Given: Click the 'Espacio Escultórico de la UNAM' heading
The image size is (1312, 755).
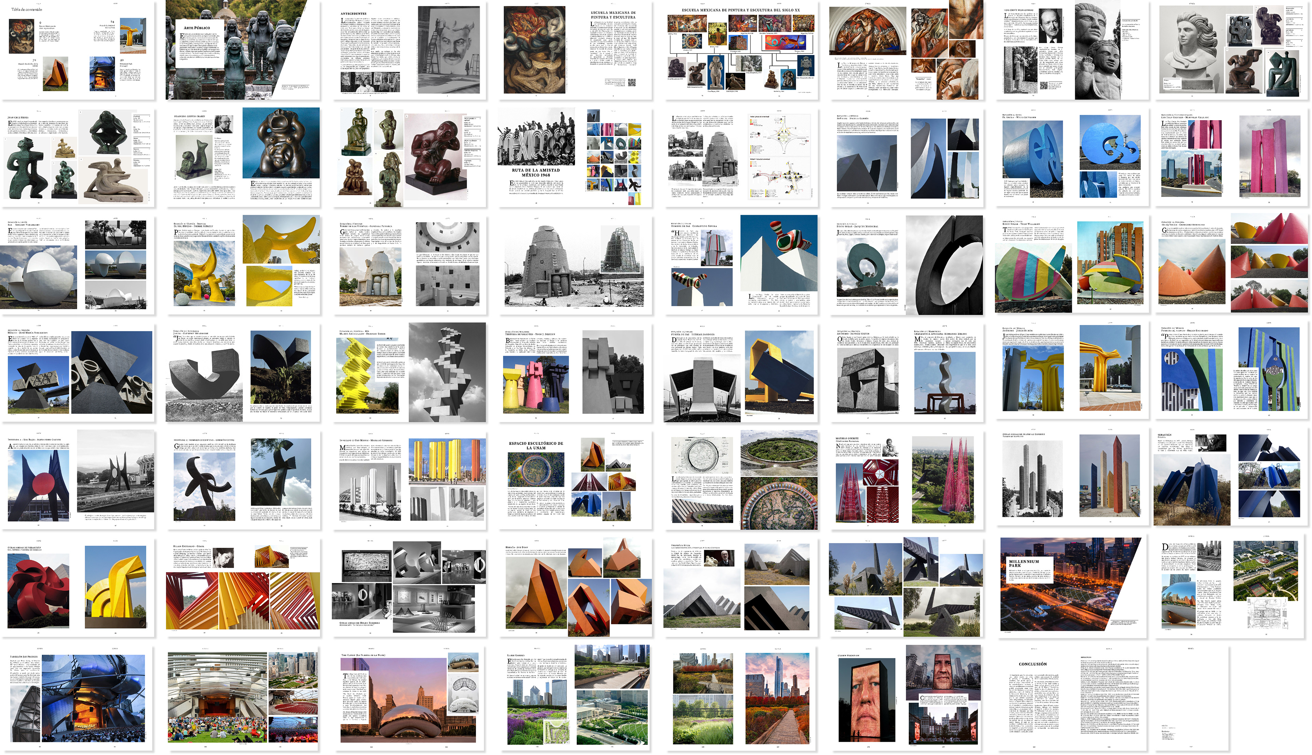Looking at the screenshot, I should pyautogui.click(x=536, y=445).
